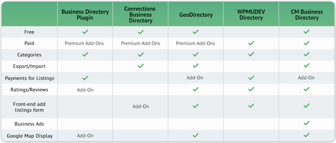Click the Free checkmark under GeoDirectory

click(x=196, y=32)
